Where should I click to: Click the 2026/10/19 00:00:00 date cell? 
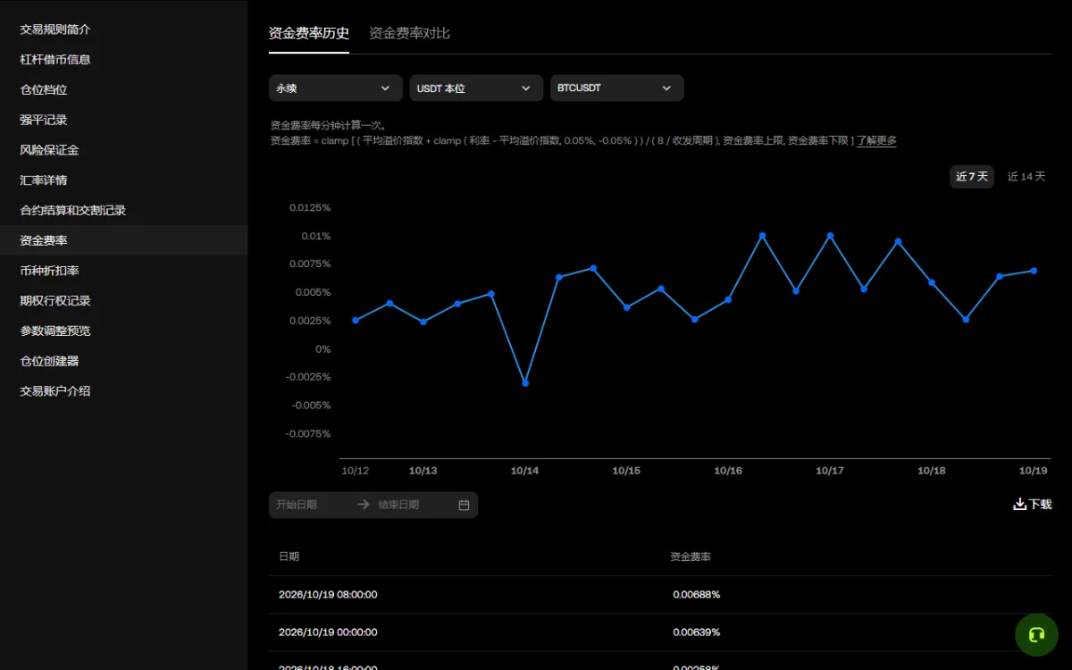pyautogui.click(x=328, y=632)
